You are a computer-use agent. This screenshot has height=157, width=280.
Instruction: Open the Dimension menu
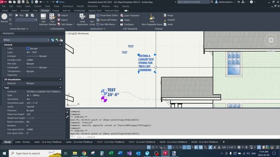click(68, 6)
